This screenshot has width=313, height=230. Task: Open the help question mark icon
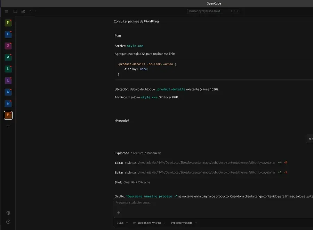pos(8,222)
